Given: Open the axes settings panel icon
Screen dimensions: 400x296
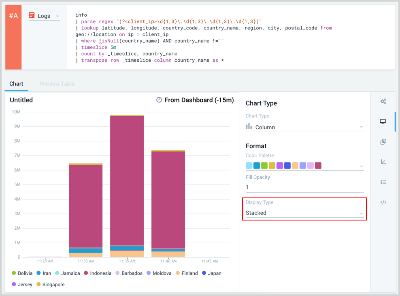Looking at the screenshot, I should coord(383,162).
